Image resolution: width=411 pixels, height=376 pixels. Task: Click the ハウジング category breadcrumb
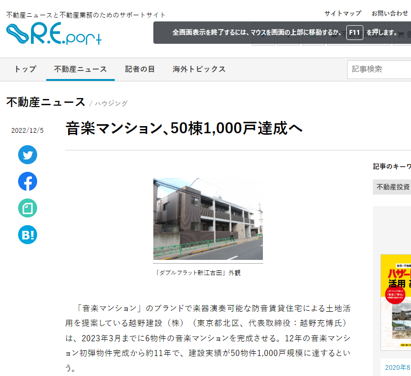(x=111, y=103)
